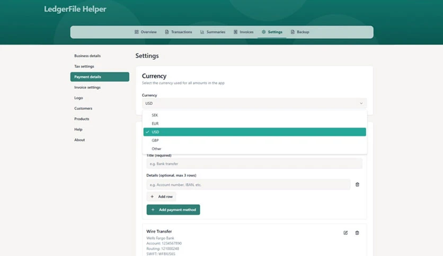Viewport: 443px width, 256px height.
Task: Click the currency description subtitle text
Action: point(183,83)
